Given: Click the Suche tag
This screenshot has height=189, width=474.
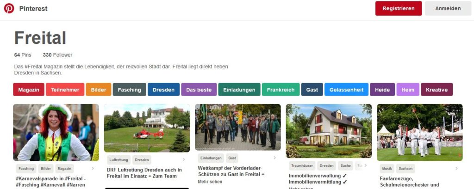Looking at the screenshot, I should (345, 165).
